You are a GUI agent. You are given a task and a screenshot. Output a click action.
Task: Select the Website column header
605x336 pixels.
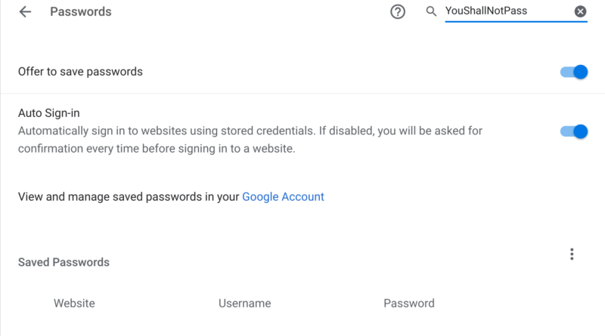(74, 304)
